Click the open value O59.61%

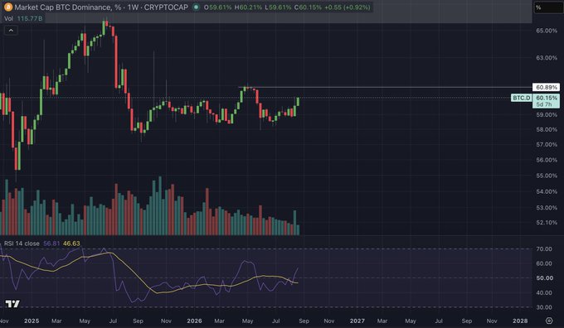pos(217,7)
